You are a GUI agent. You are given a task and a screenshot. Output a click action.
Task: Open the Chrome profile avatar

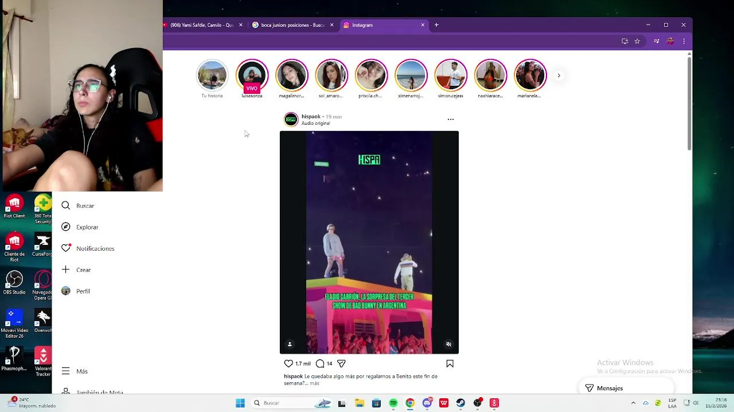point(670,41)
